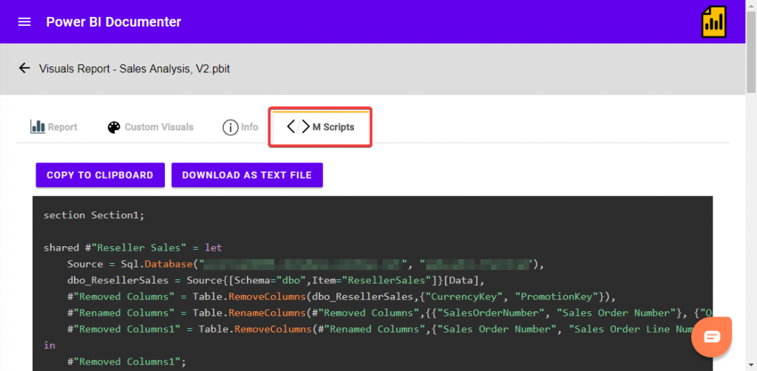Image resolution: width=757 pixels, height=371 pixels.
Task: Switch to the Custom Visuals tab label
Action: click(159, 127)
